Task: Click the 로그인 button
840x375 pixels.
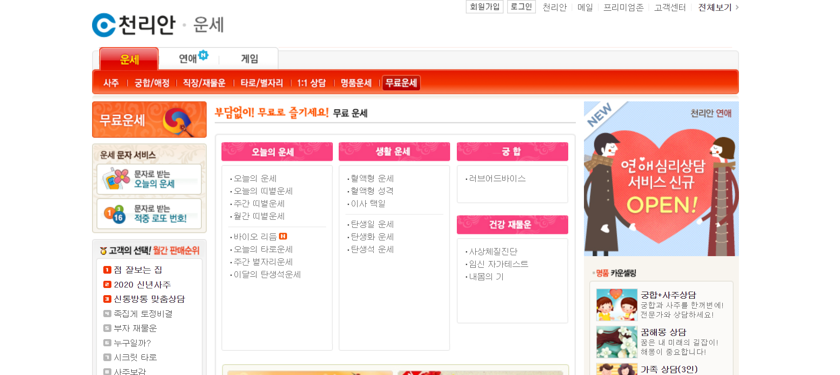Action: click(521, 7)
